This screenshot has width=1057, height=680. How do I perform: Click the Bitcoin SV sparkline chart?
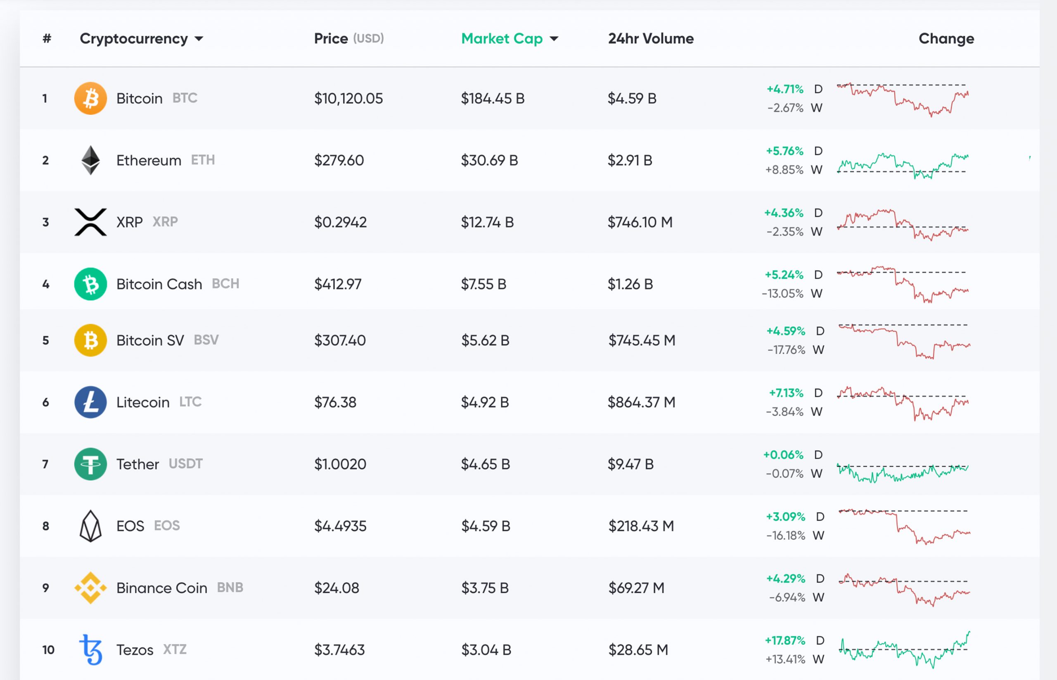(904, 341)
